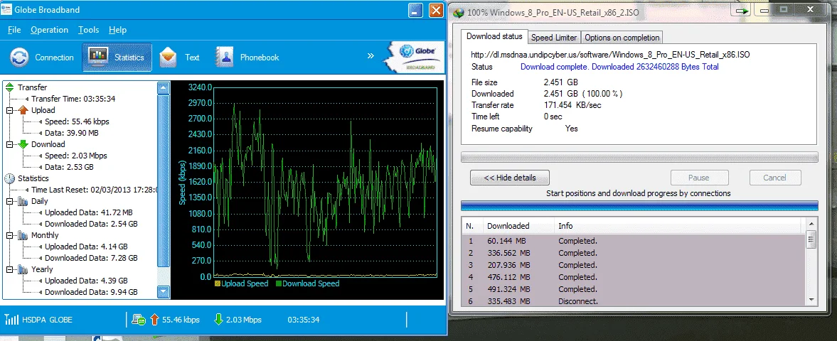Select Downloaded Data: 9.94 GB row

pos(91,292)
